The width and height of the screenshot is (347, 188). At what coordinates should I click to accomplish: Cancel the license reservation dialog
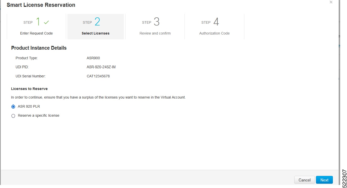304,180
